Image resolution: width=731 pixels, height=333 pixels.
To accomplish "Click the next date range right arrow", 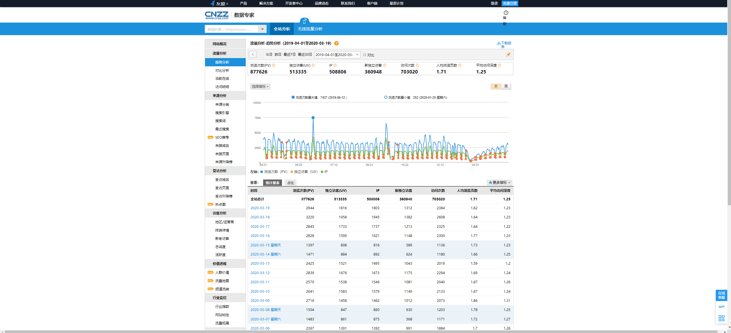I will pos(260,54).
